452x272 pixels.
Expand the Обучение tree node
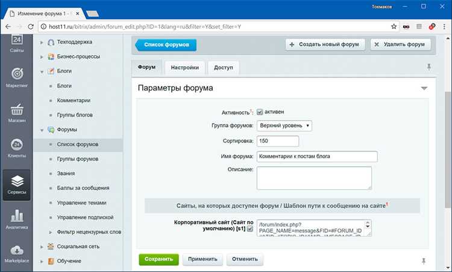point(42,261)
